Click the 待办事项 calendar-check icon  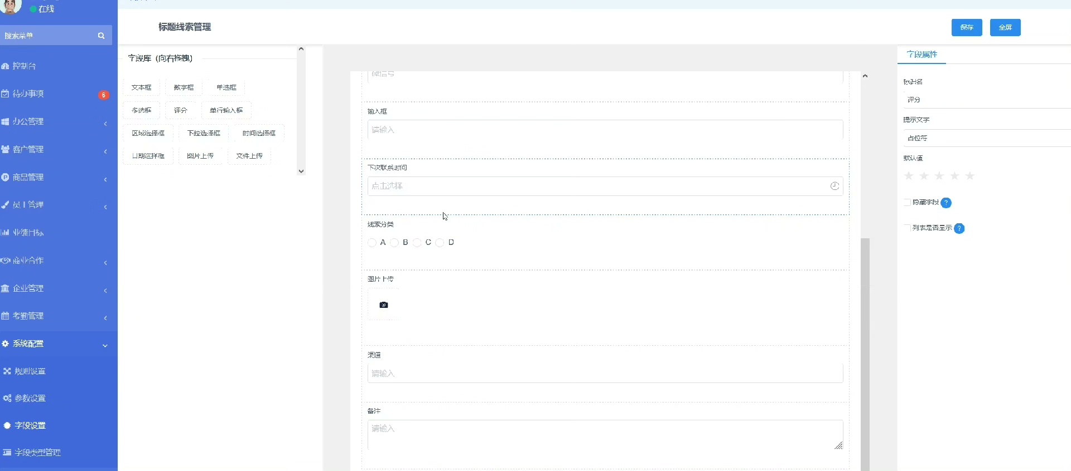(x=5, y=94)
